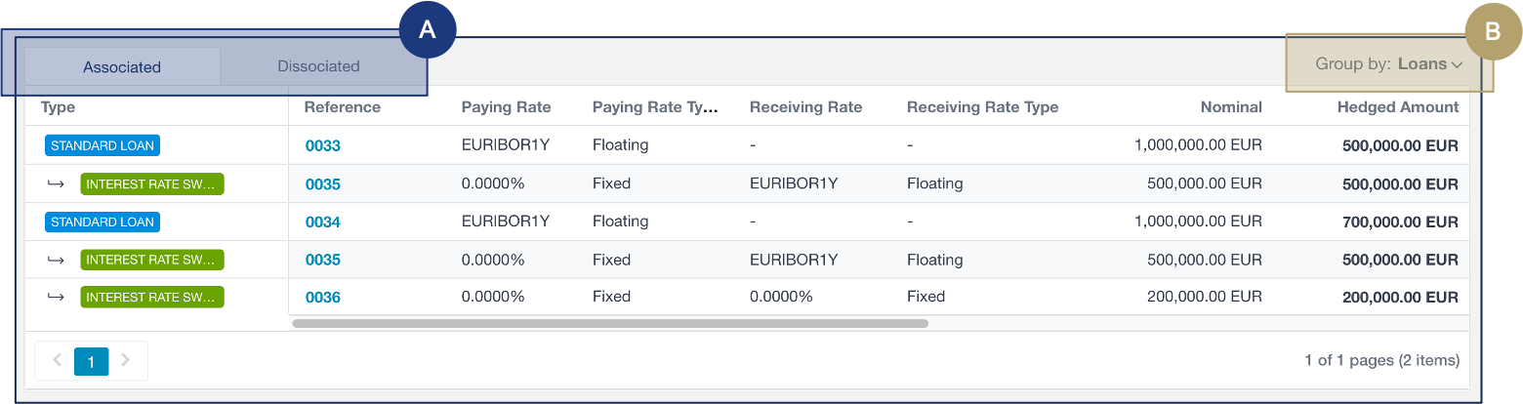Click the first STANDARD LOAN badge
Screen dimensions: 1523x404
tap(103, 146)
